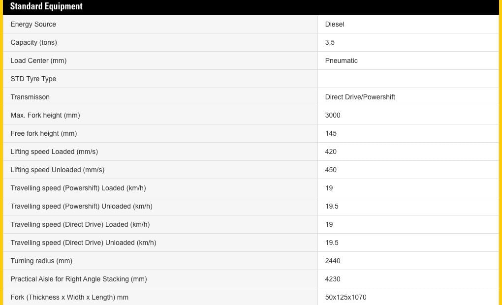This screenshot has height=305, width=502.
Task: Select the Energy Source row label
Action: coord(33,24)
